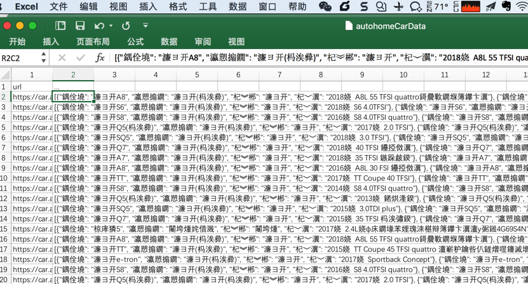This screenshot has height=284, width=528.
Task: Select column 12 header
Action: click(x=486, y=74)
